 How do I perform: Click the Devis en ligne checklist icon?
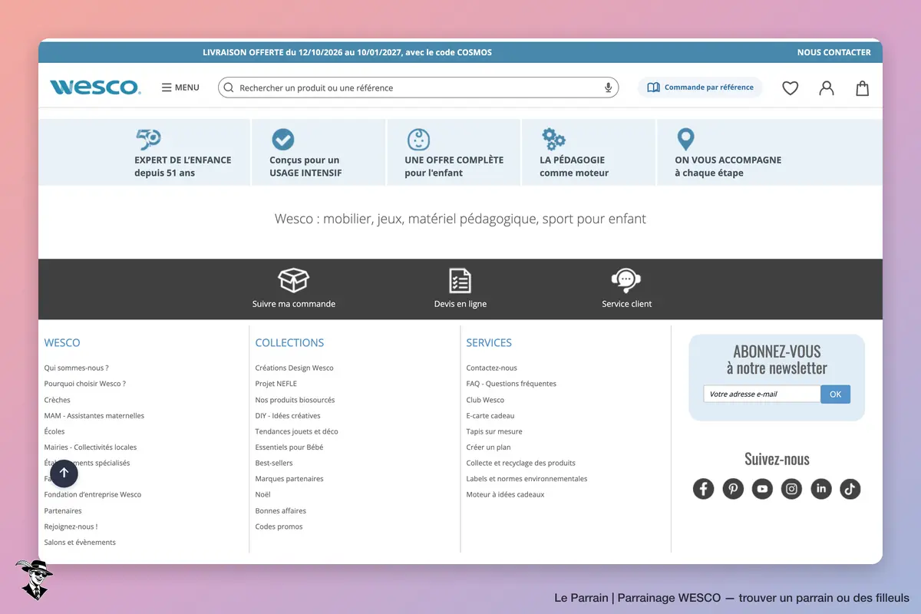click(460, 280)
